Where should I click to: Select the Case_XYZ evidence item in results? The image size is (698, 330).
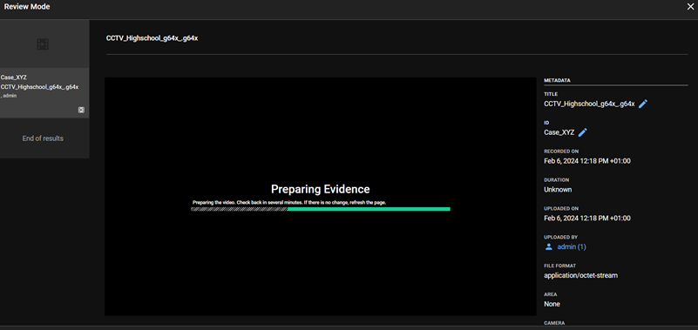[44, 93]
